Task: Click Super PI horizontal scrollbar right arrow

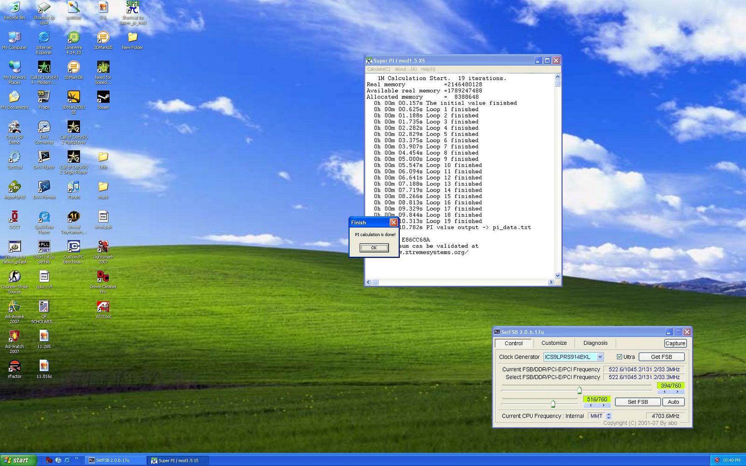Action: coord(550,282)
